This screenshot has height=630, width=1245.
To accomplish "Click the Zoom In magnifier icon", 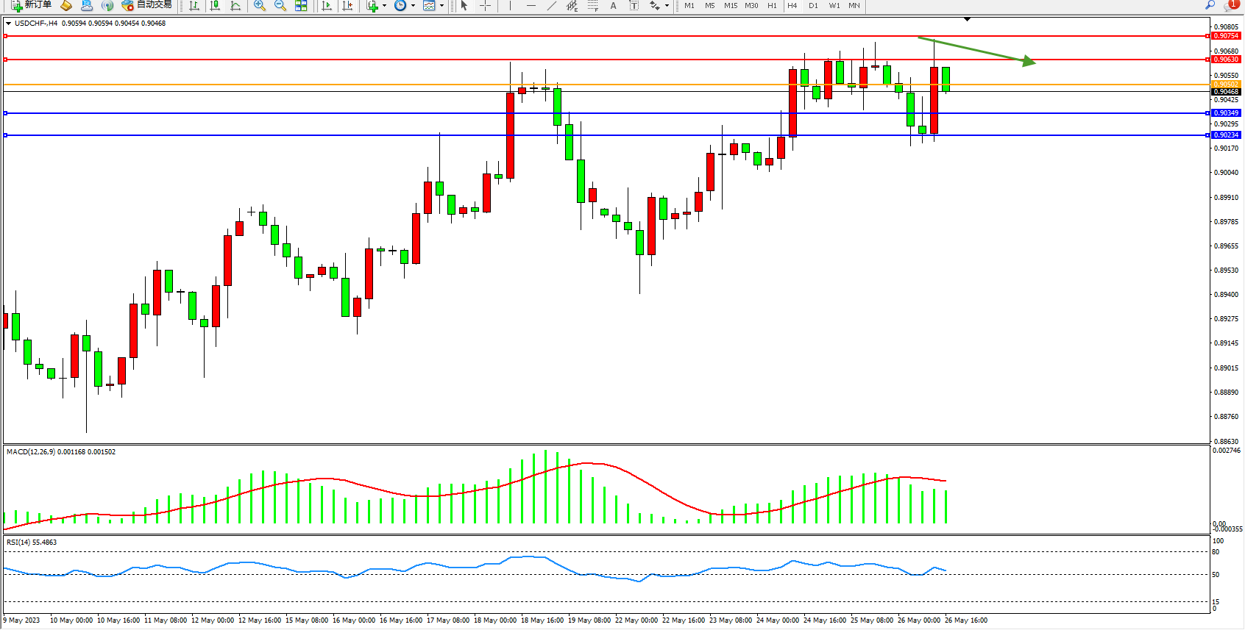I will click(259, 5).
